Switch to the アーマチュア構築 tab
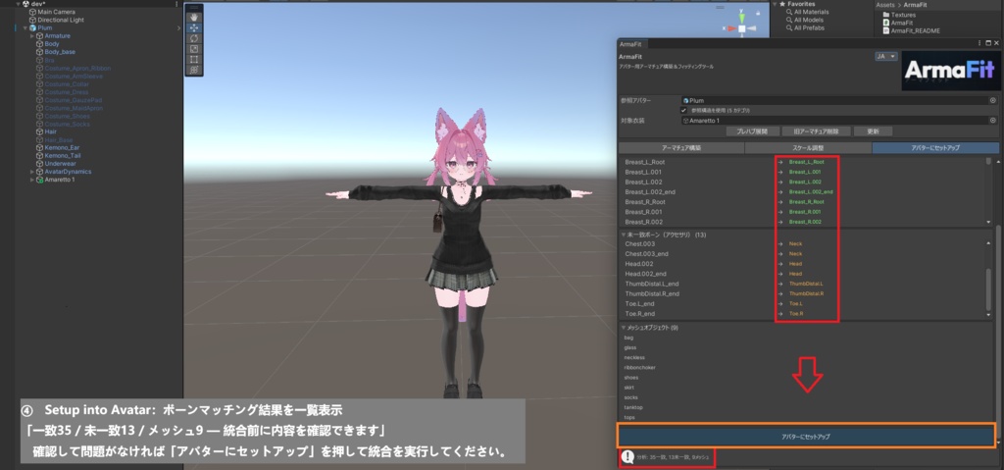 tap(680, 147)
